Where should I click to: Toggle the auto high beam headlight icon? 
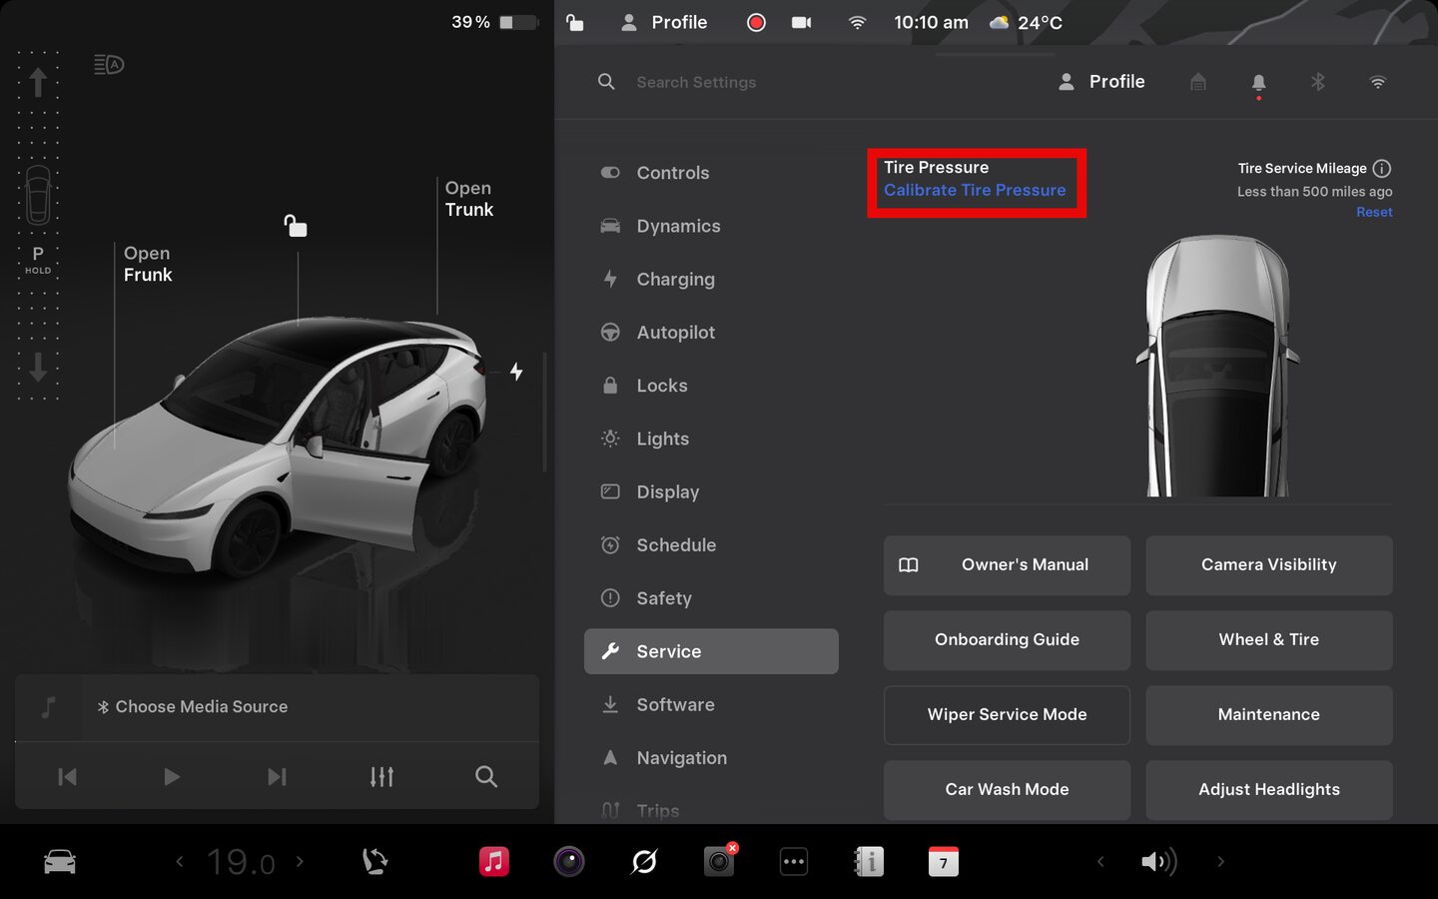coord(109,66)
